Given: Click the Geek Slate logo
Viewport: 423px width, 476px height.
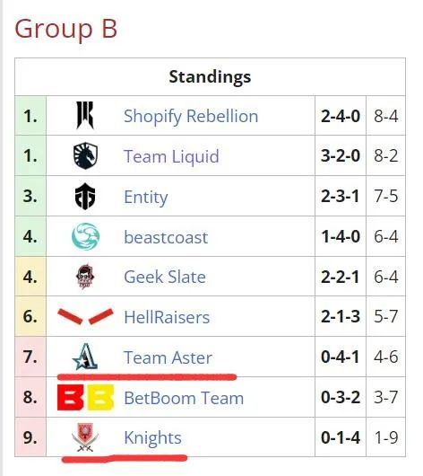Looking at the screenshot, I should pos(85,277).
